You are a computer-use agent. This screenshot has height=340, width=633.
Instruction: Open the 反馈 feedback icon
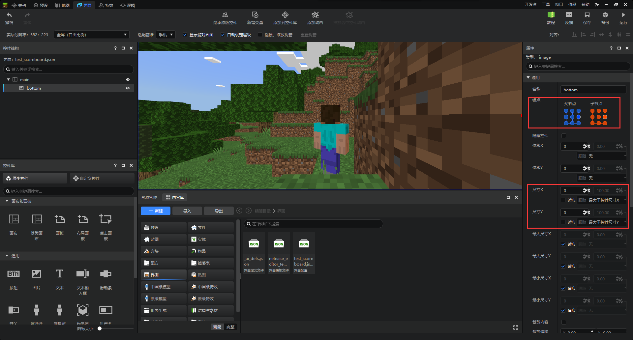pyautogui.click(x=569, y=15)
